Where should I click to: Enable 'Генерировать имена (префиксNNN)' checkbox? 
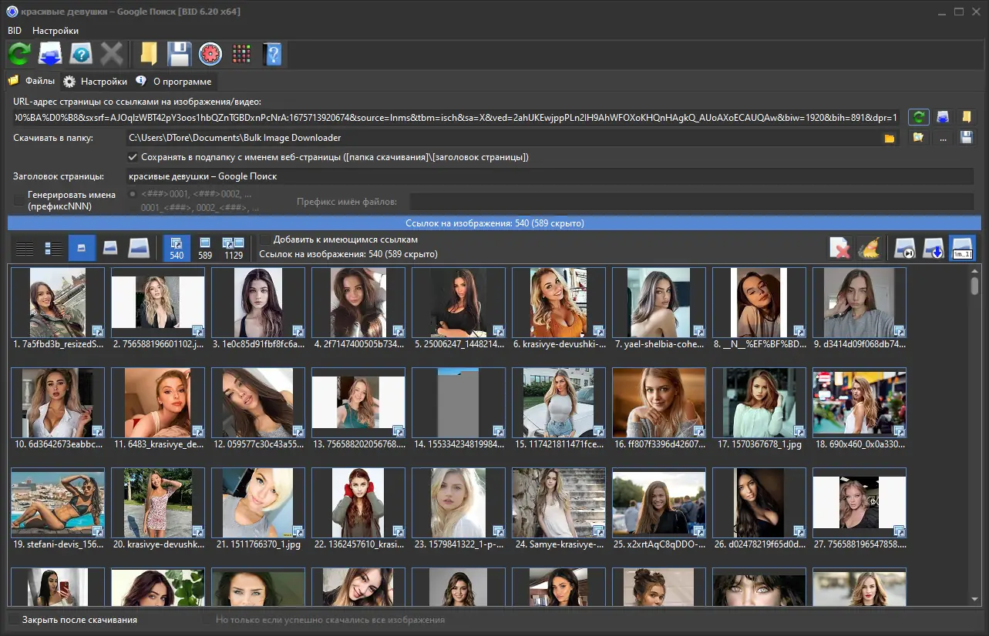pyautogui.click(x=19, y=200)
